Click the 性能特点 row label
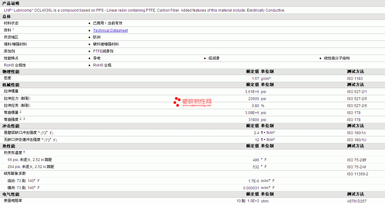Image resolution: width=385 pixels, height=204 pixels. point(11,58)
